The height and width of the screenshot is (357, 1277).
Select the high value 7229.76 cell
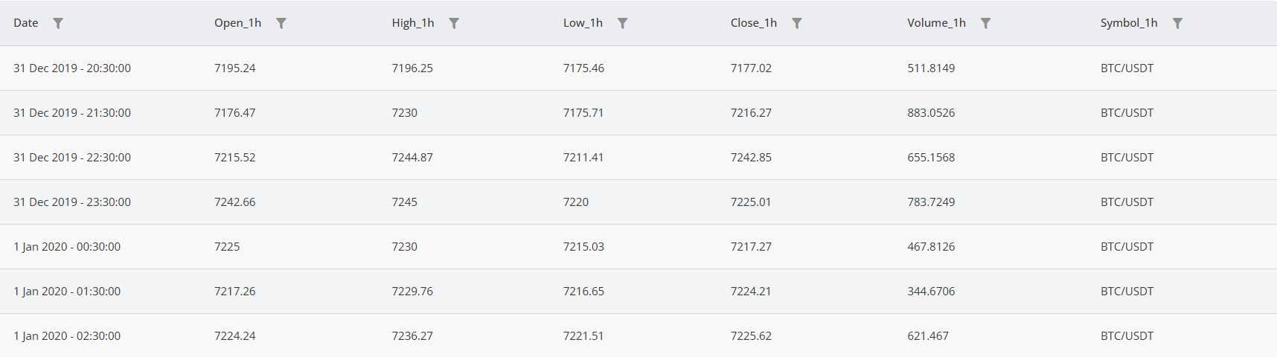(x=412, y=292)
